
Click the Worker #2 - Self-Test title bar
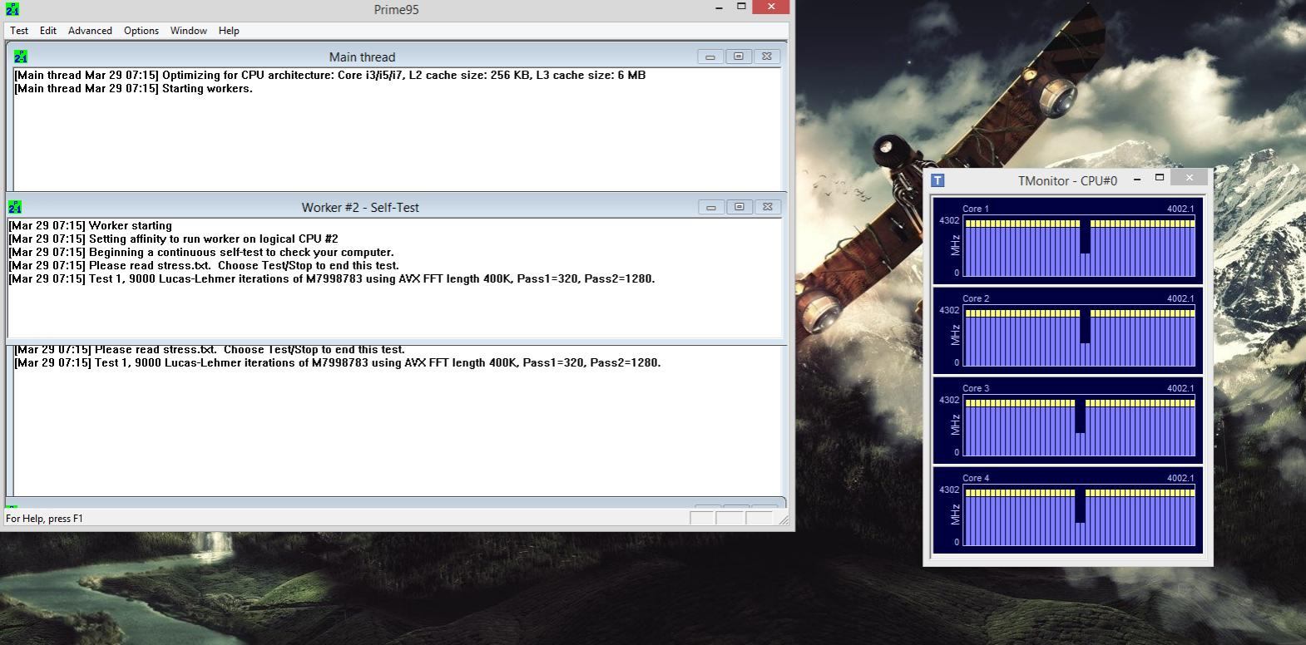point(360,207)
